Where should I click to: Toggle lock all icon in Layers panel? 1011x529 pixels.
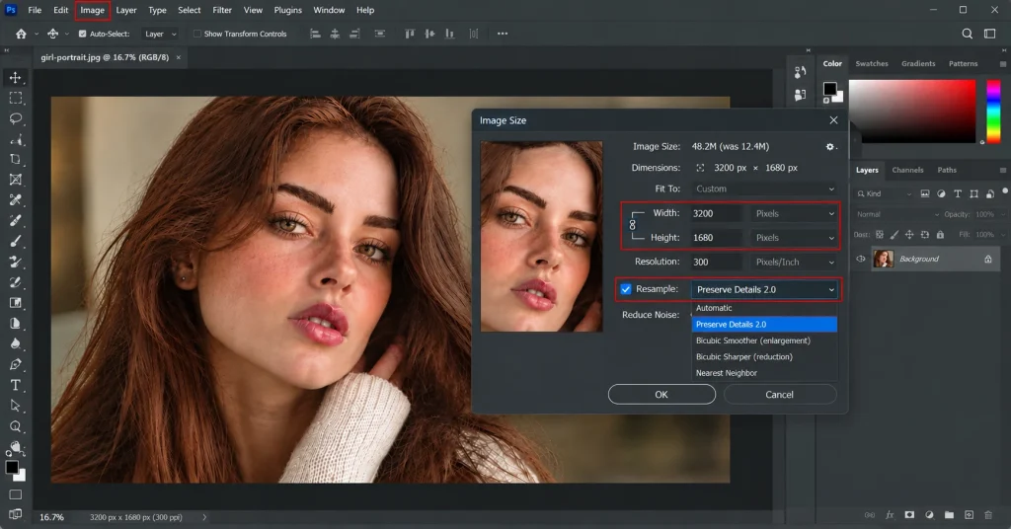tap(940, 235)
